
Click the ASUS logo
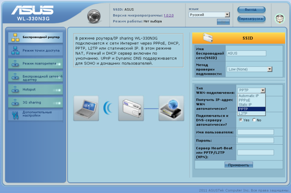(x=32, y=10)
